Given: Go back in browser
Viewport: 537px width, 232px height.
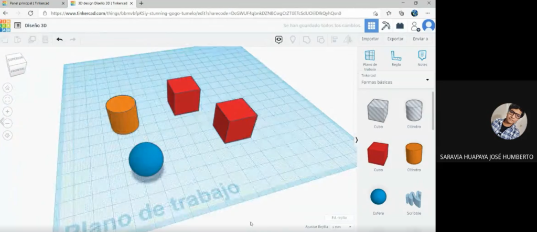Looking at the screenshot, I should coord(5,13).
